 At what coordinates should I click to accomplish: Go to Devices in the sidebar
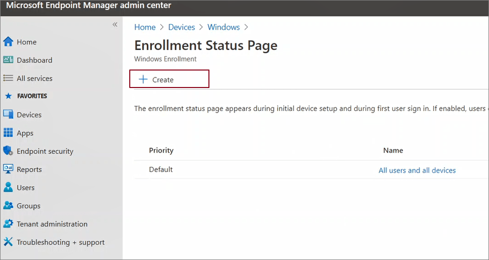tap(29, 115)
